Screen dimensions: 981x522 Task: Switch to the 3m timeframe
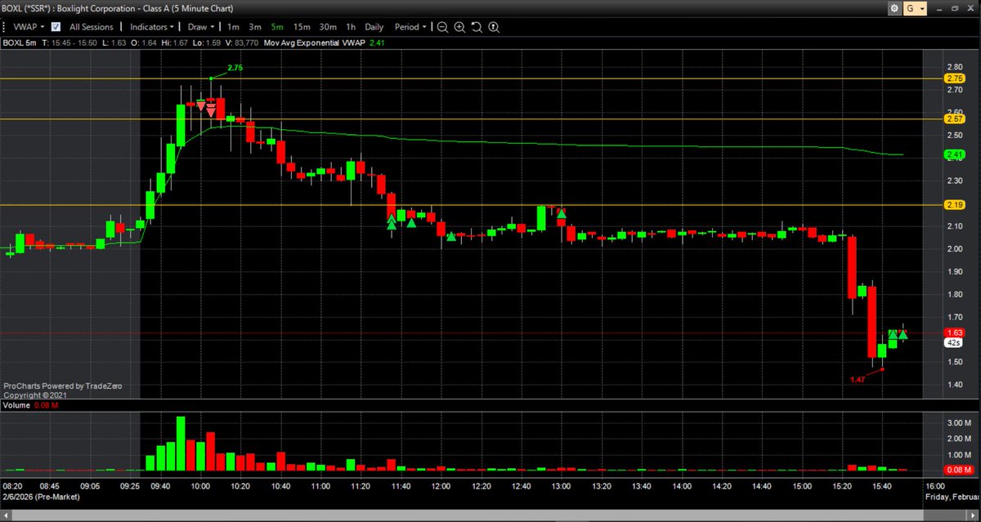(255, 27)
